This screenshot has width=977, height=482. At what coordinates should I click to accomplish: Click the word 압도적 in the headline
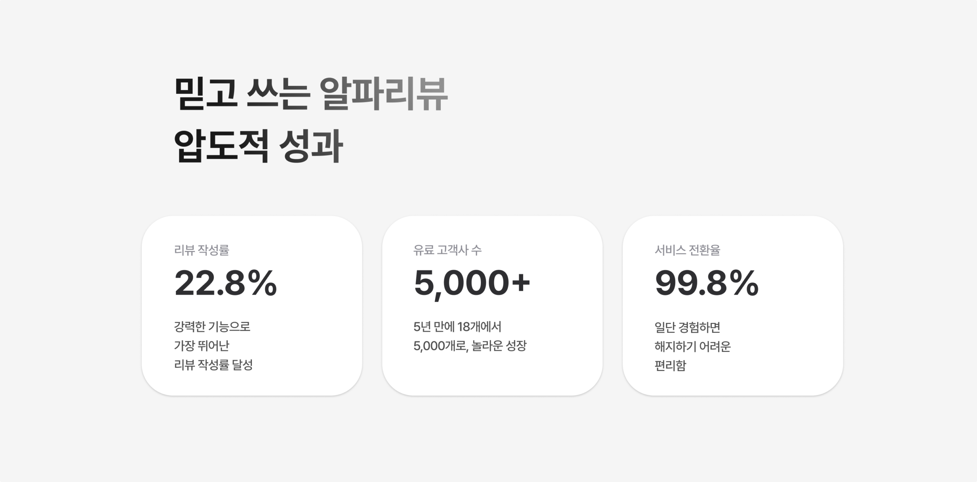coord(221,146)
